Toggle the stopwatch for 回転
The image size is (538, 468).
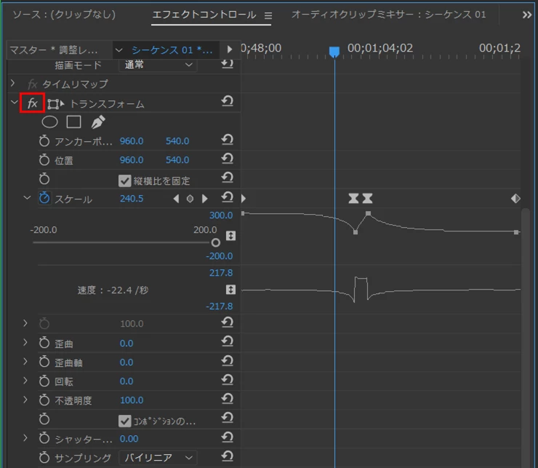44,381
